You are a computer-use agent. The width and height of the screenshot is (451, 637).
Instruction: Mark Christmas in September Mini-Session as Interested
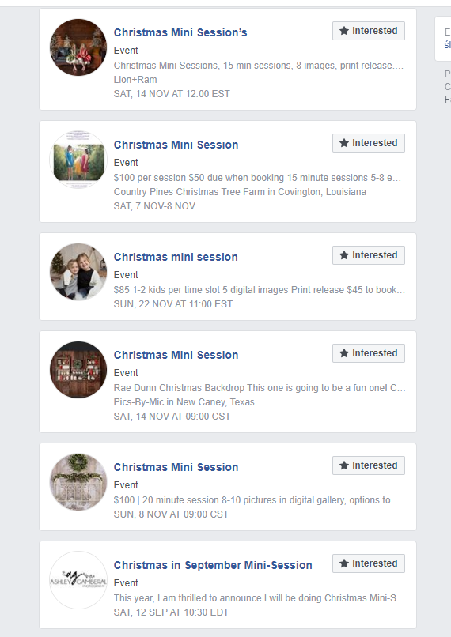tap(369, 563)
